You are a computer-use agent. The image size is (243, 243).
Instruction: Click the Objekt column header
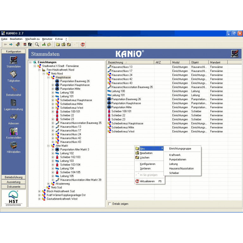[x=199, y=62]
